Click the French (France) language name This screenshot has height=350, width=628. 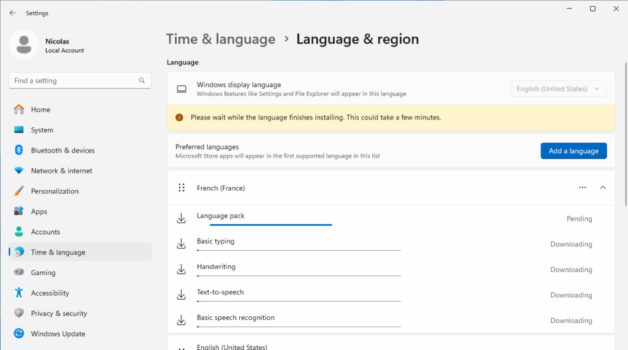[x=221, y=188]
